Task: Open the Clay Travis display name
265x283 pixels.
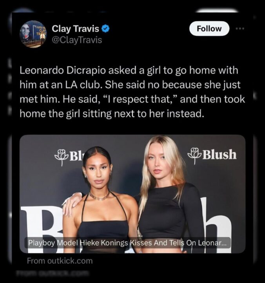Action: pos(75,29)
